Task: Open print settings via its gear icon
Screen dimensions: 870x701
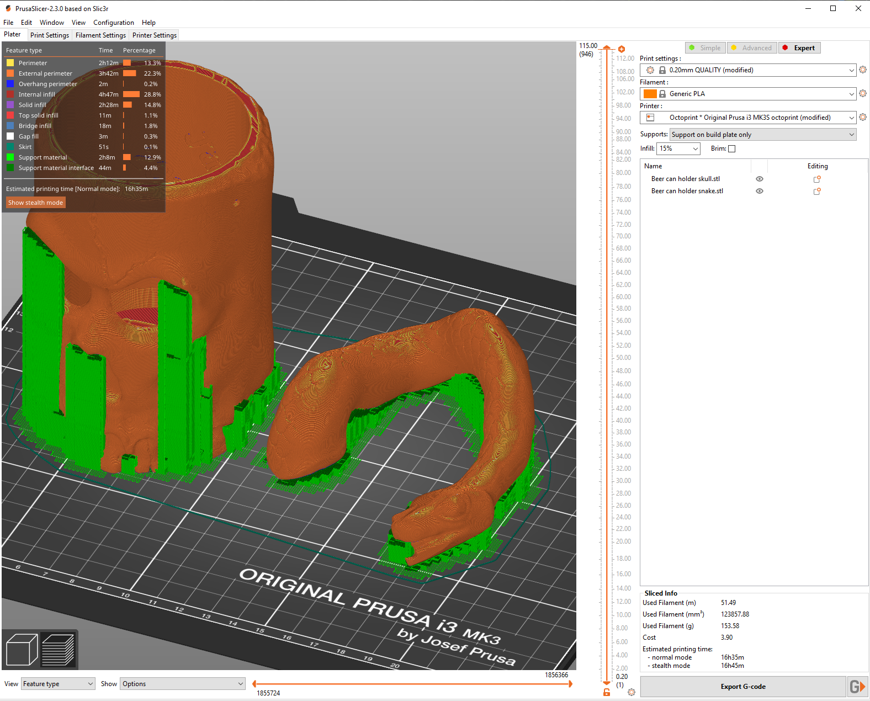Action: pos(863,70)
